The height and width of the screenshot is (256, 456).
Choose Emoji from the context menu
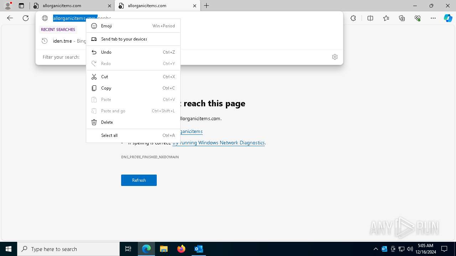pyautogui.click(x=133, y=26)
